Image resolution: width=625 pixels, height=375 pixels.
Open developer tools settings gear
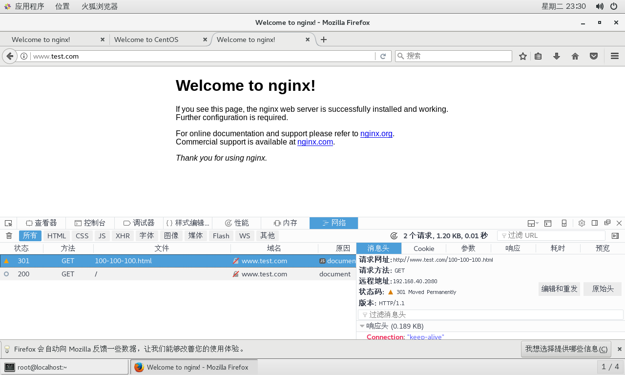(x=582, y=223)
